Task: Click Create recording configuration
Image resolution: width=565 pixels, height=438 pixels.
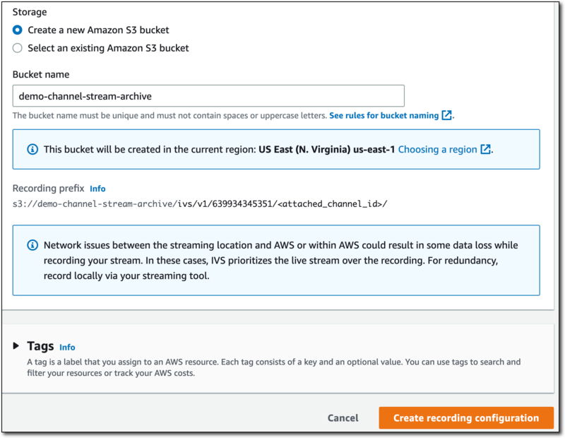Action: pyautogui.click(x=466, y=418)
